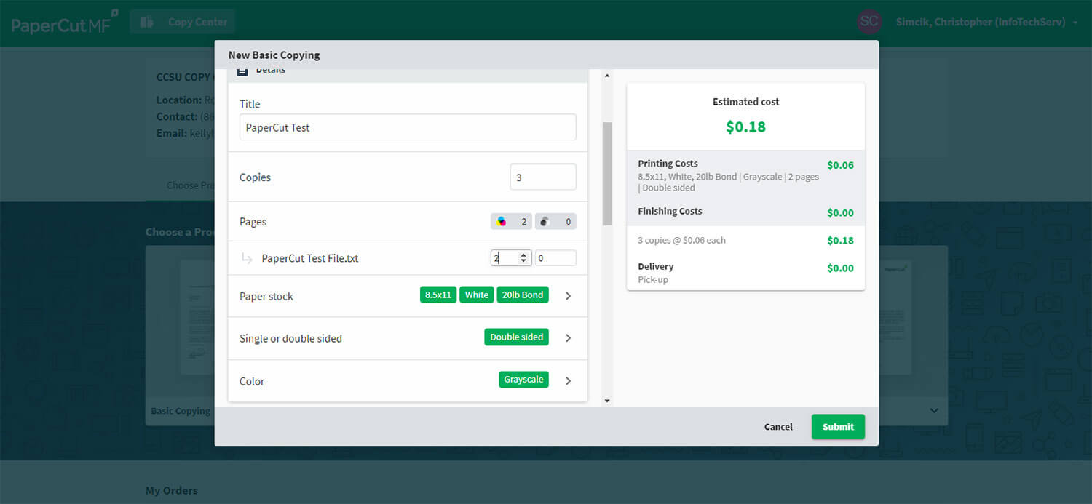
Task: Click the SC user avatar
Action: pyautogui.click(x=869, y=22)
